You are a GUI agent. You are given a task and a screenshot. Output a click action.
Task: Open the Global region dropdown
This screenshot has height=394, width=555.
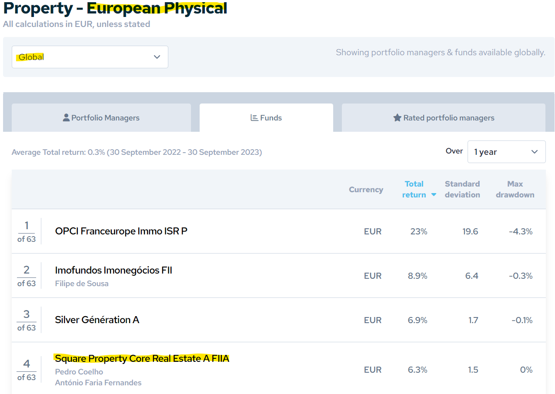90,57
